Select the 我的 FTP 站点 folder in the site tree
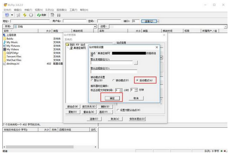Viewport: 229px width, 155px height. pos(76,44)
